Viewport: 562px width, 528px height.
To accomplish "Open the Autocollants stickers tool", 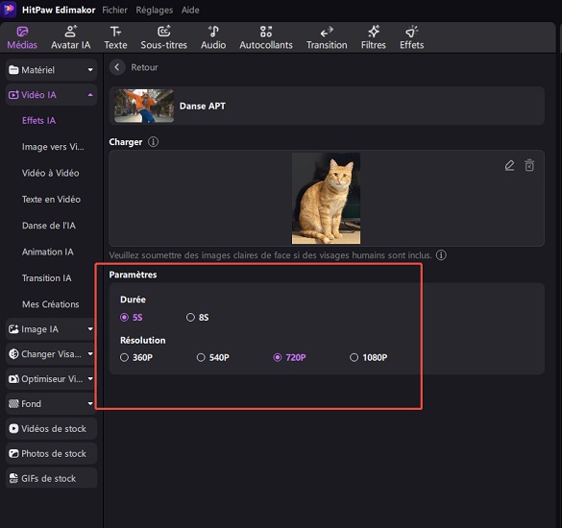I will (x=266, y=38).
